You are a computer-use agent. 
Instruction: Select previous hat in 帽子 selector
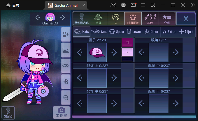[80, 52]
